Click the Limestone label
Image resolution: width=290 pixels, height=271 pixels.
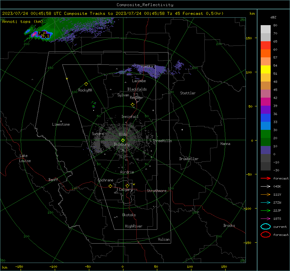61,124
